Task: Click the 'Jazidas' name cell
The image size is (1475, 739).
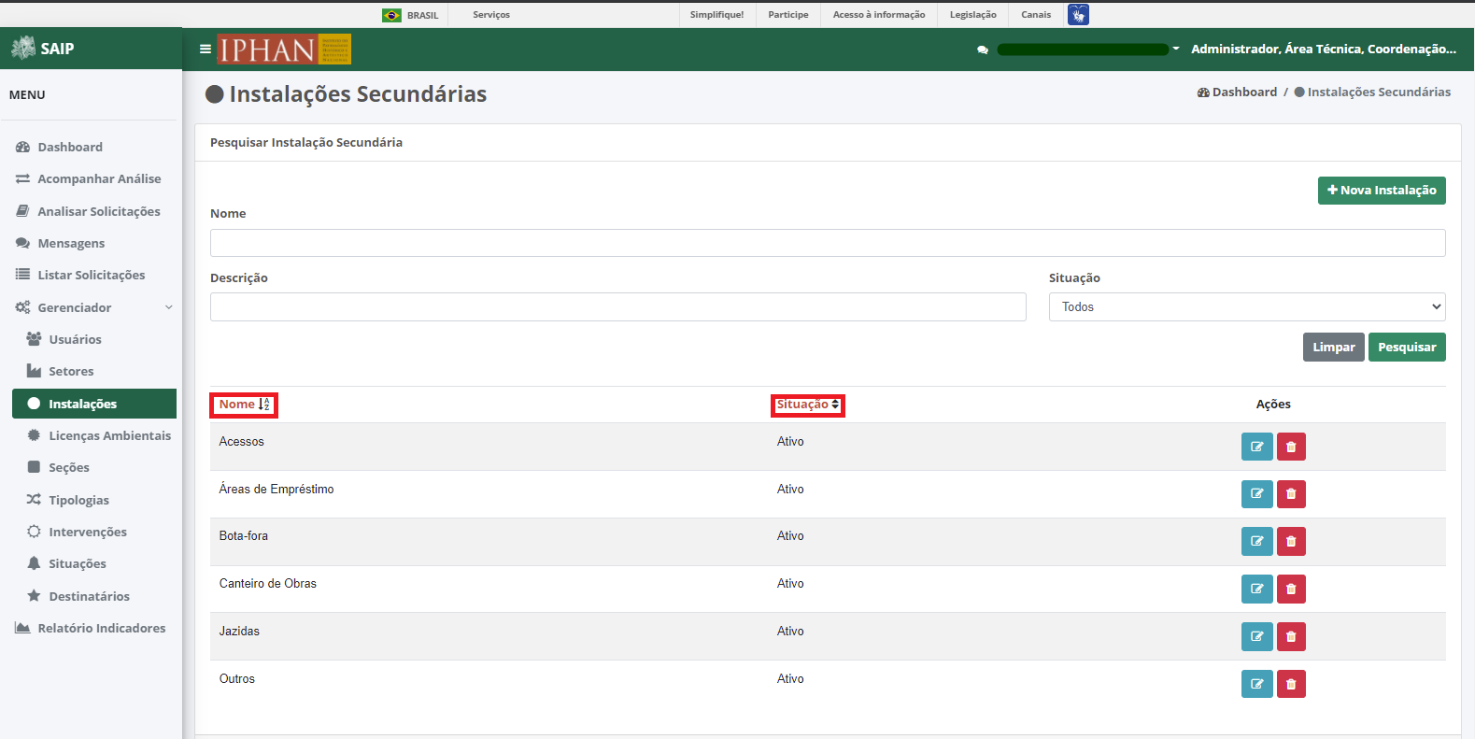Action: [239, 631]
